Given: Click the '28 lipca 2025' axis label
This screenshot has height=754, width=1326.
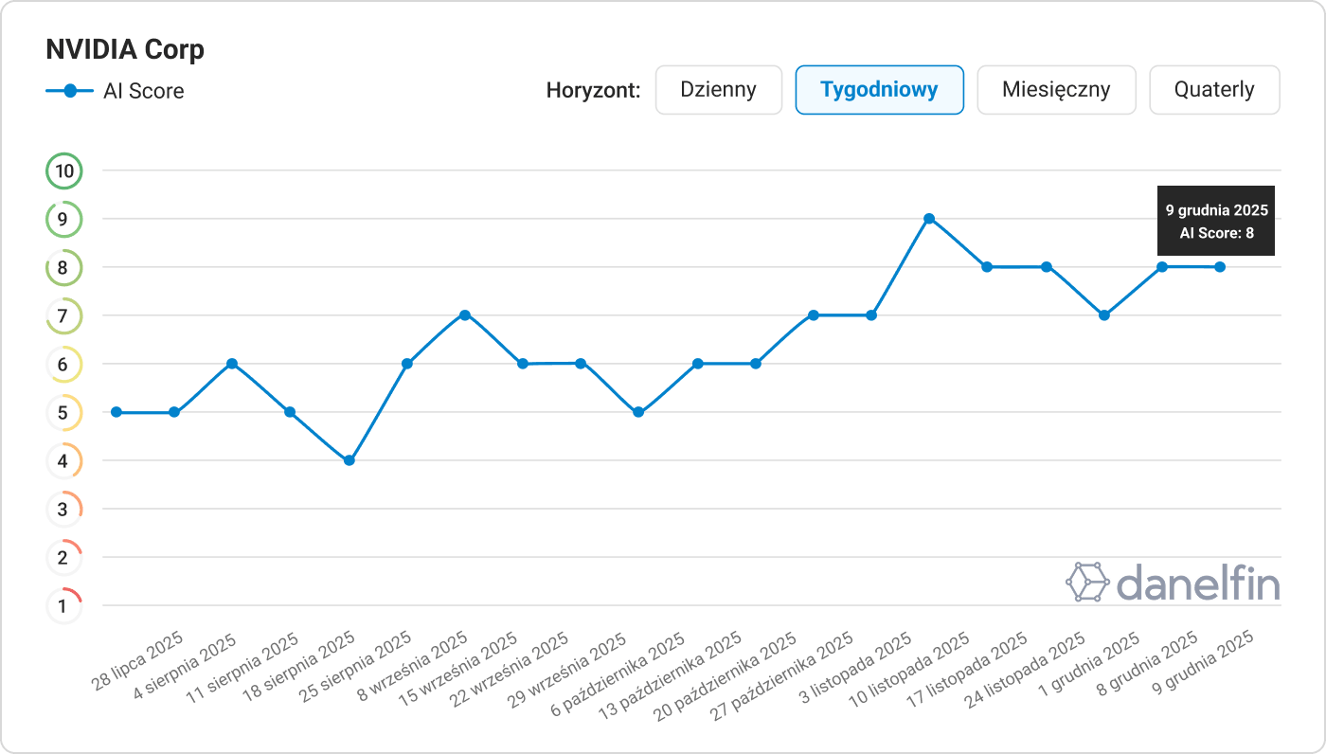Looking at the screenshot, I should tap(139, 660).
